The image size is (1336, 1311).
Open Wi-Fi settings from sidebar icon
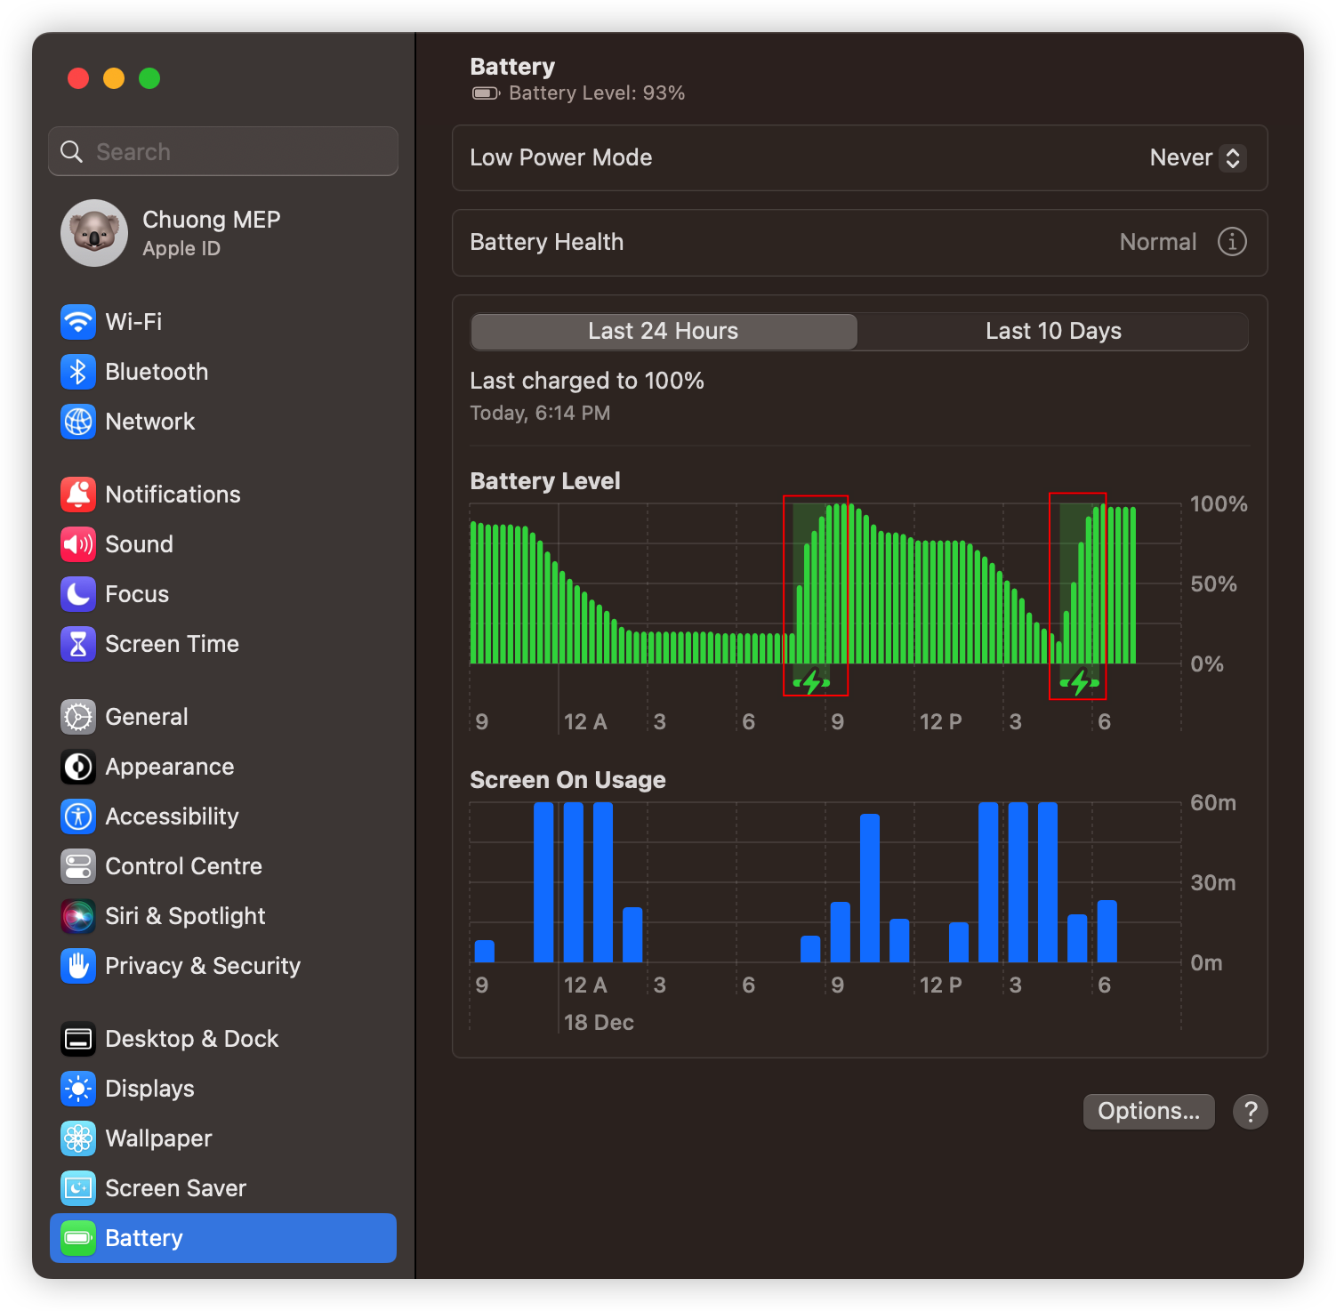click(x=78, y=322)
